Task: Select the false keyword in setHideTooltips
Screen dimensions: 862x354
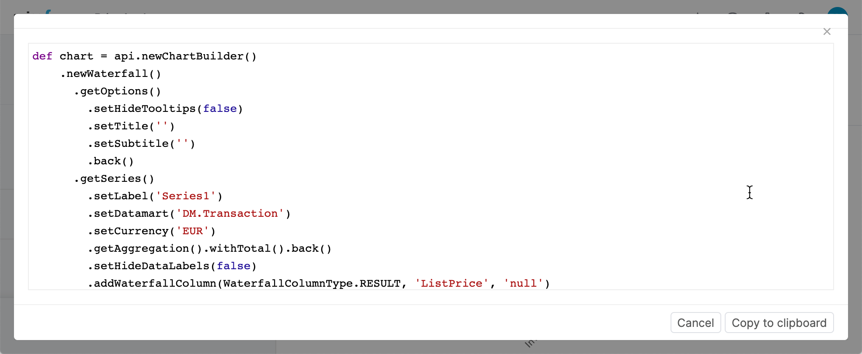Action: click(x=220, y=108)
